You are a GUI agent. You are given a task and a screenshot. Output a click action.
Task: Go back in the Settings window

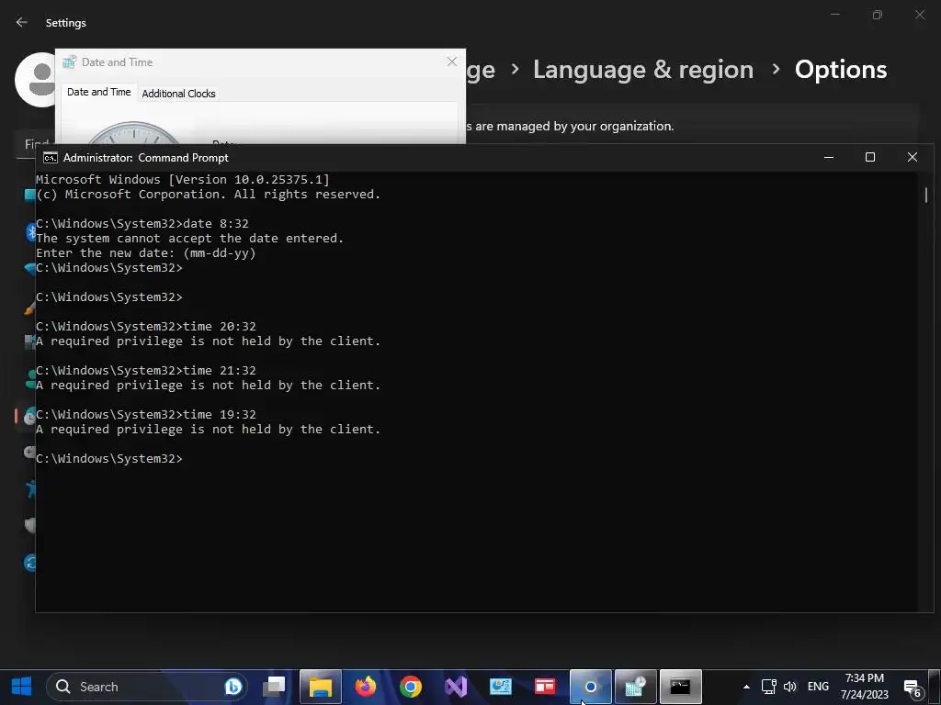22,22
